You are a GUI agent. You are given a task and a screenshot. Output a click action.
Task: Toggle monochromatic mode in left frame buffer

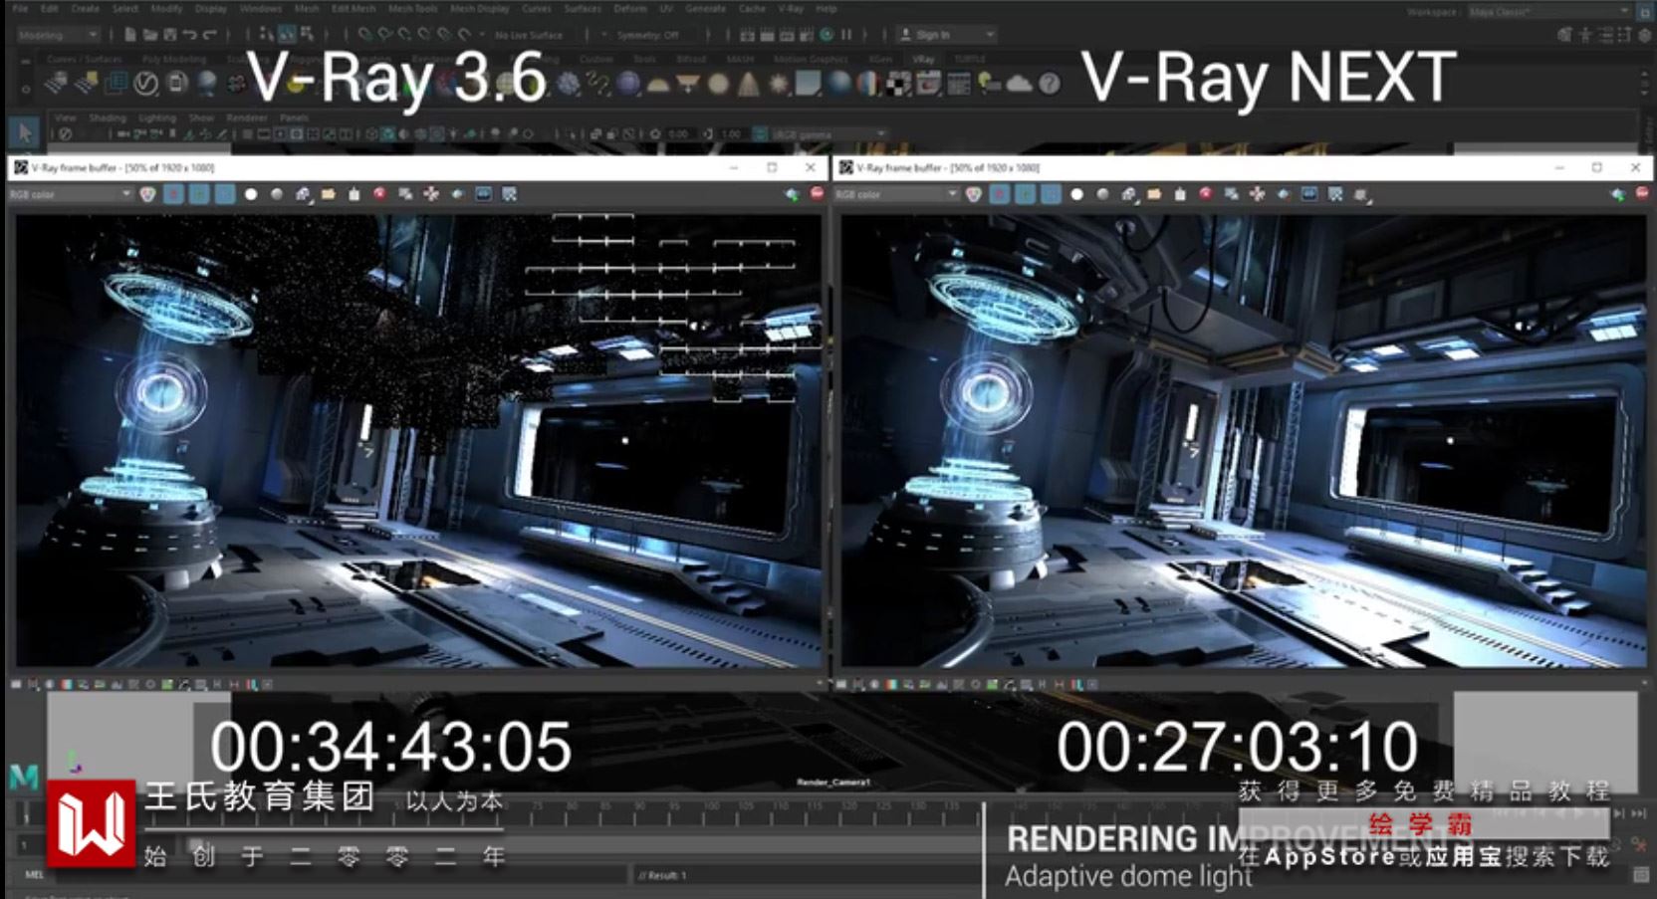click(277, 194)
